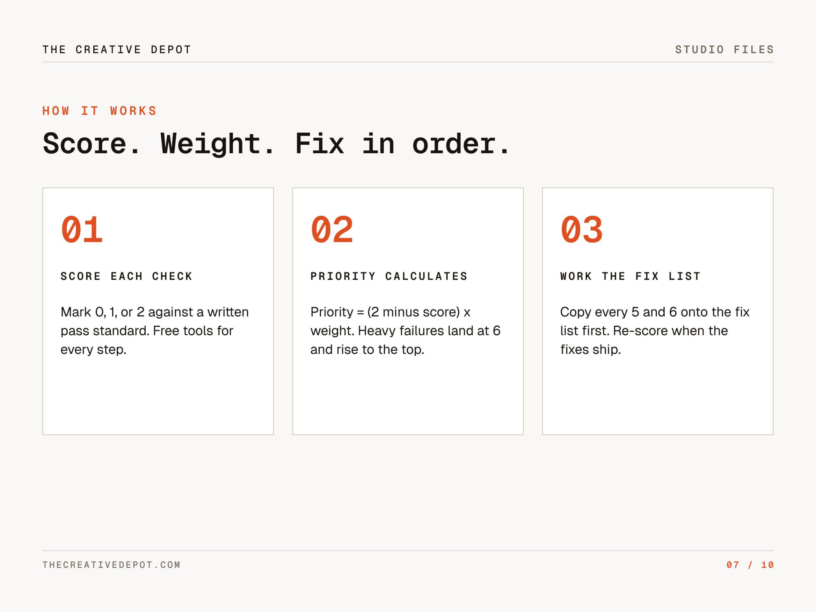Click the orange 02 step number
This screenshot has height=612, width=816.
click(x=331, y=229)
